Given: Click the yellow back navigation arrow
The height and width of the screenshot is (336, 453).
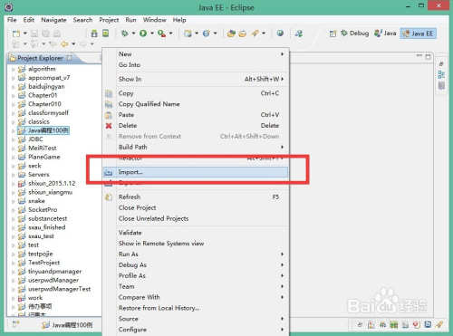Looking at the screenshot, I should tap(64, 44).
